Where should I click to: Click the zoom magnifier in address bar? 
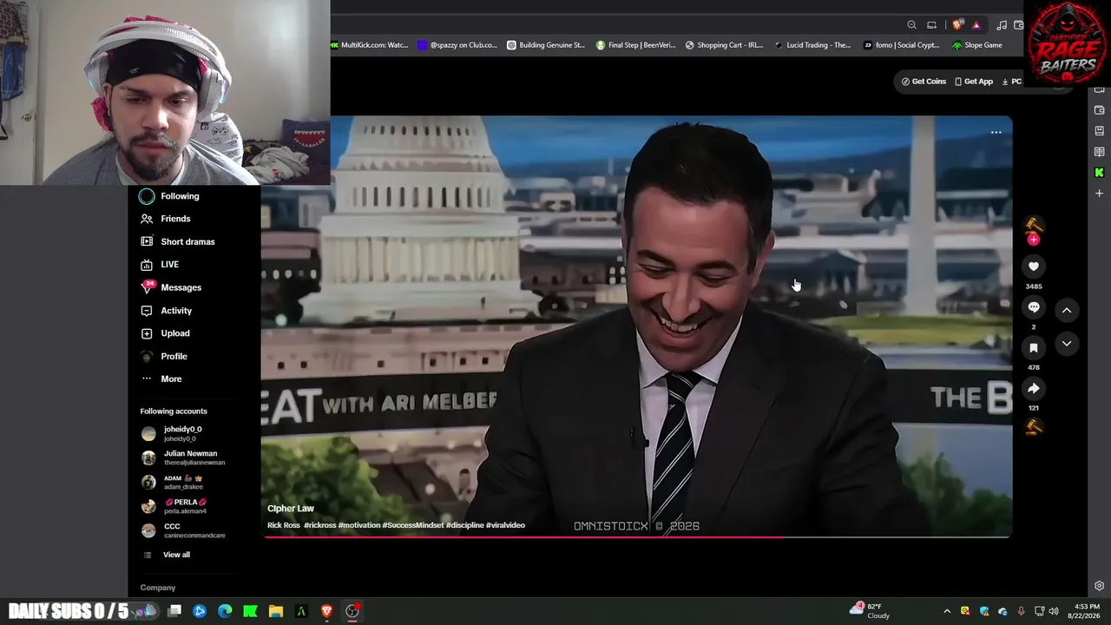[x=911, y=25]
